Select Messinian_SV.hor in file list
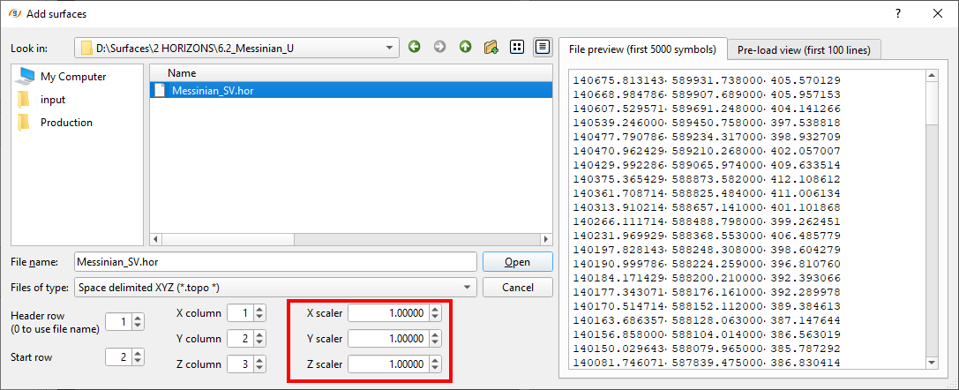The width and height of the screenshot is (959, 390). click(x=214, y=90)
